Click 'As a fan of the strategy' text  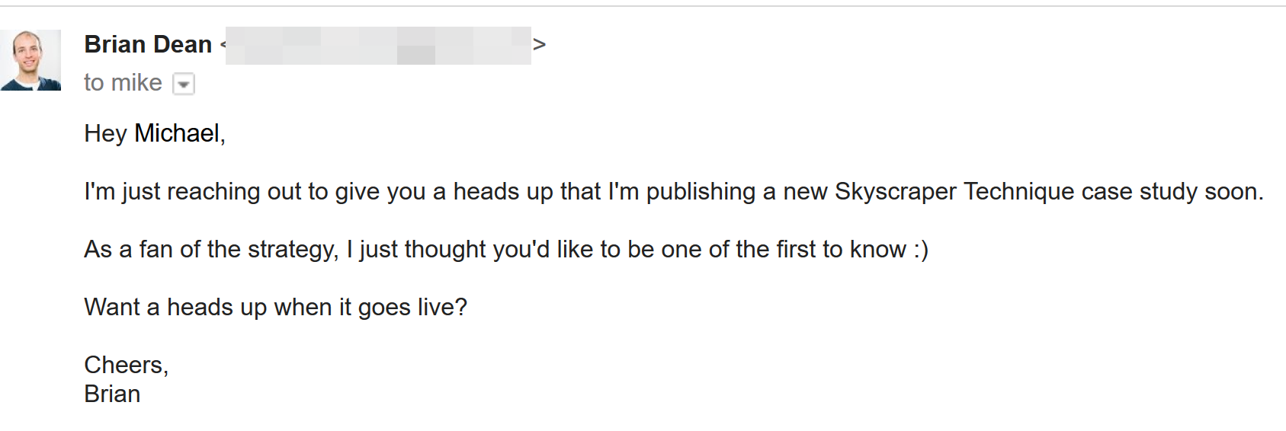(210, 250)
